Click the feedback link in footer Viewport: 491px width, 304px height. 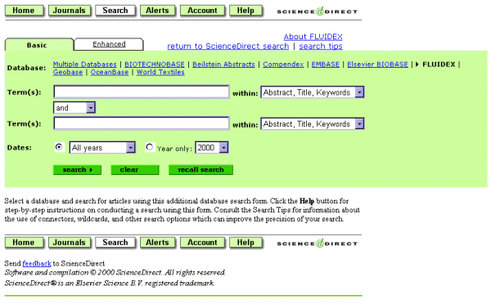tap(37, 264)
